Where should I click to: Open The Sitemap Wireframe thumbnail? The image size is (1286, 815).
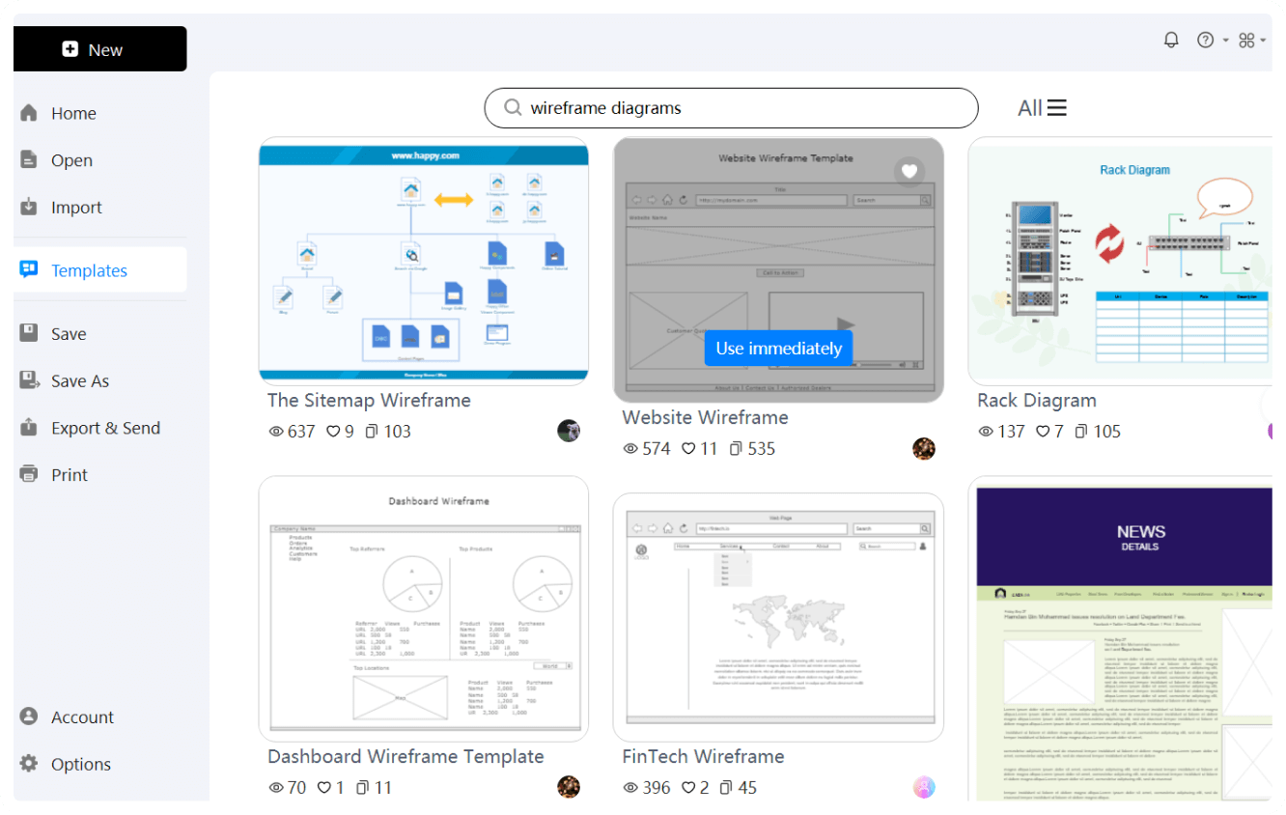tap(424, 262)
